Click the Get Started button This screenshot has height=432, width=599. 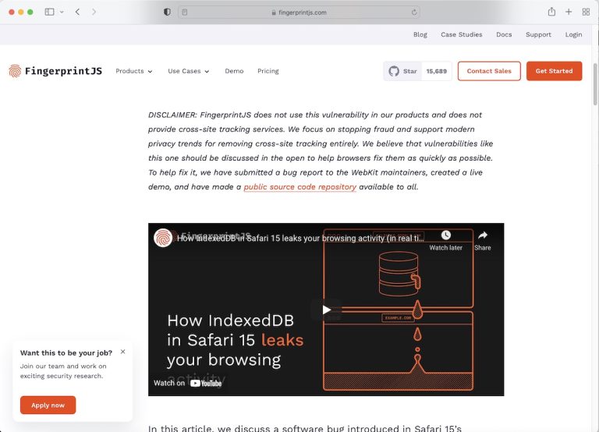[554, 71]
